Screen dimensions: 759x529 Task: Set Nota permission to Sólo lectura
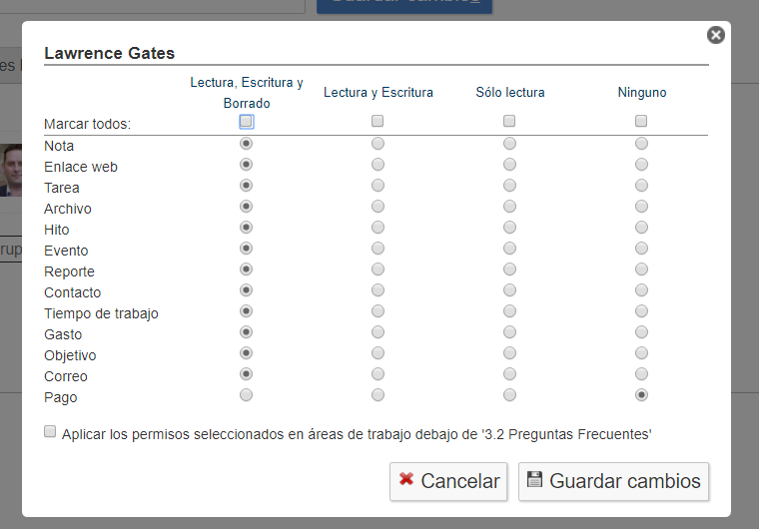point(509,144)
